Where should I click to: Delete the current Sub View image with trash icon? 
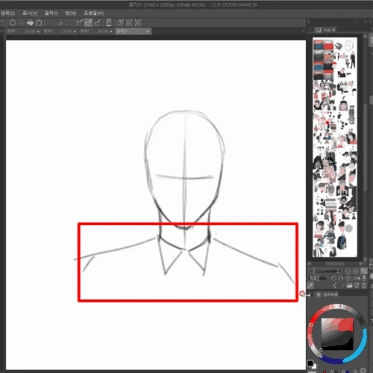364,285
